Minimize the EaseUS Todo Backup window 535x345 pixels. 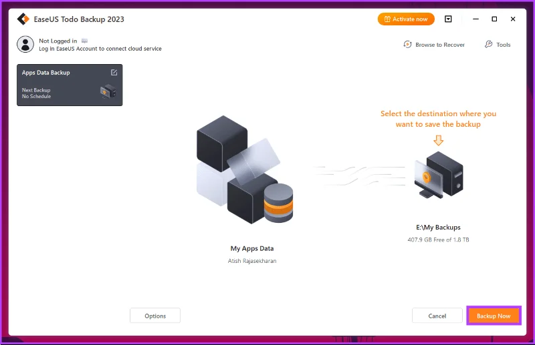coord(475,19)
